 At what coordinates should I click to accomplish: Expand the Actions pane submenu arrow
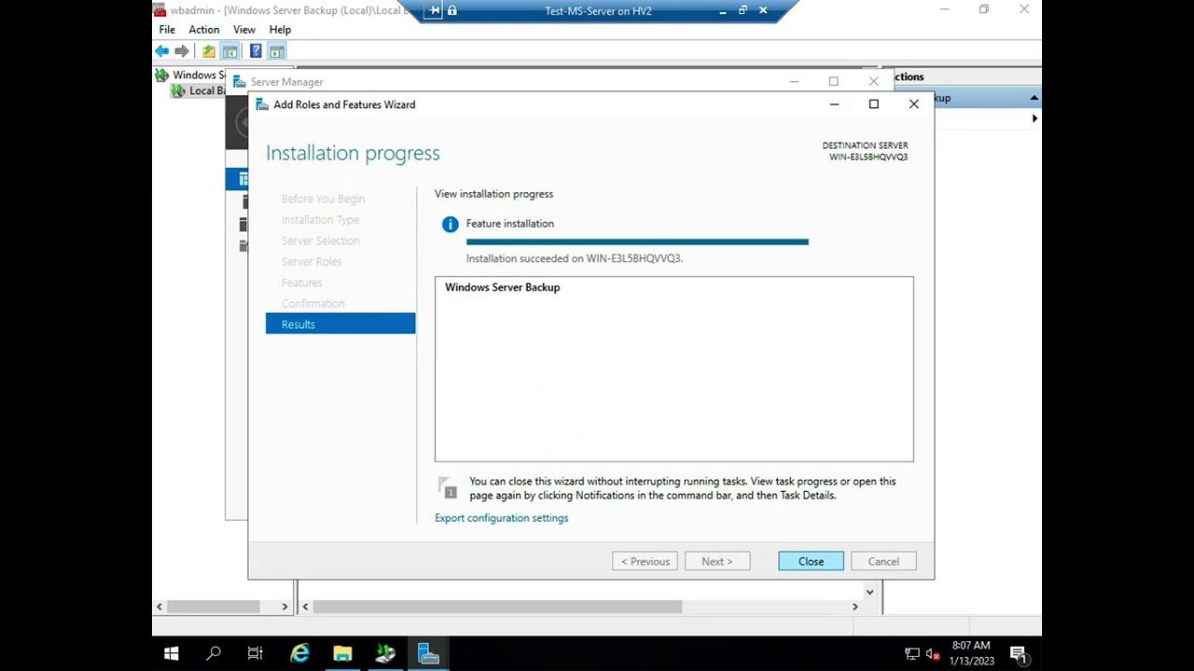click(x=1034, y=118)
